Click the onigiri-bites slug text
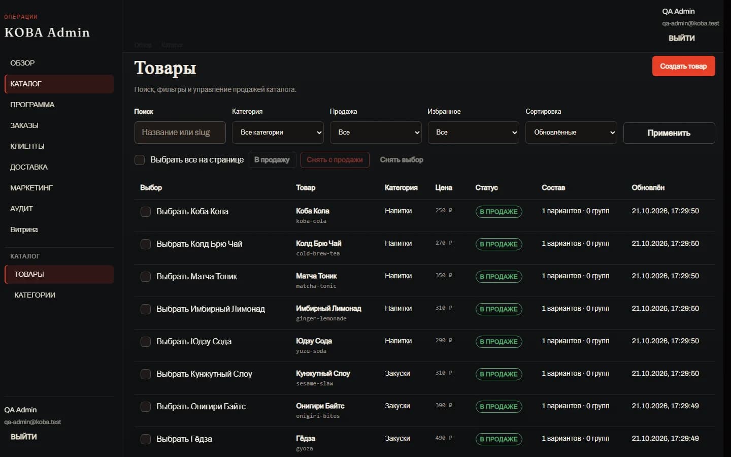The image size is (731, 457). [318, 416]
